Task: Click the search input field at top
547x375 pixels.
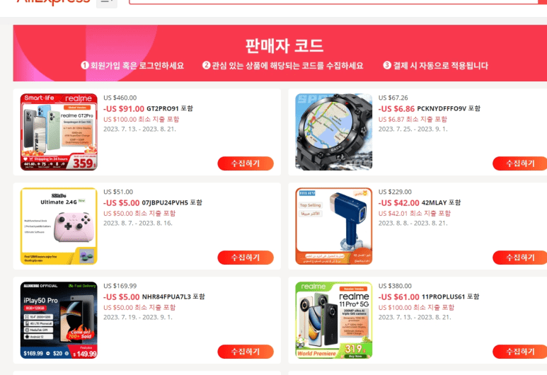Action: (333, 1)
